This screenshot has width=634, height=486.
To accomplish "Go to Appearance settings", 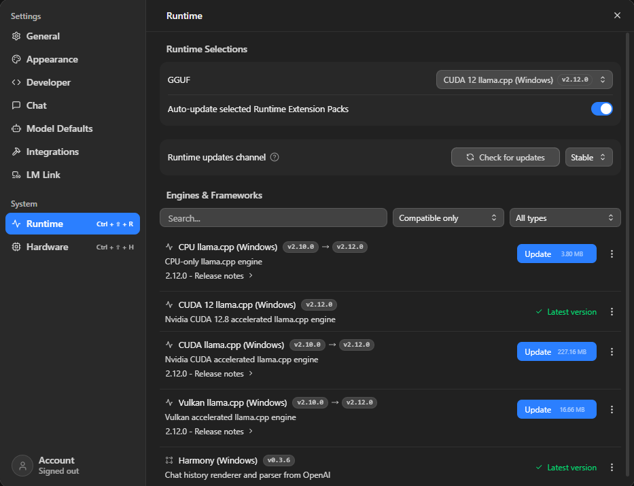I will coord(73,59).
